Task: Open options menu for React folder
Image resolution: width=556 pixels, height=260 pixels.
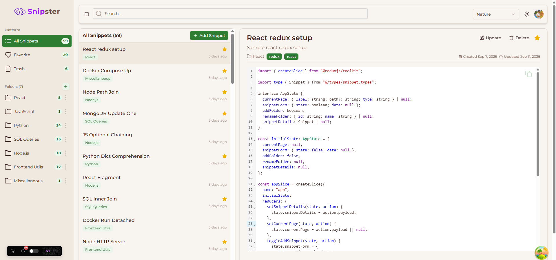Action: (66, 98)
